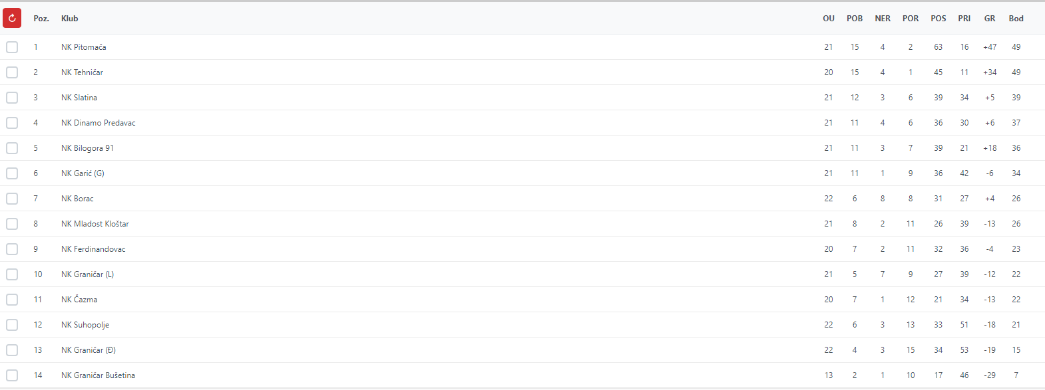Click the OU column header
Viewport: 1045px width, 390px height.
829,19
